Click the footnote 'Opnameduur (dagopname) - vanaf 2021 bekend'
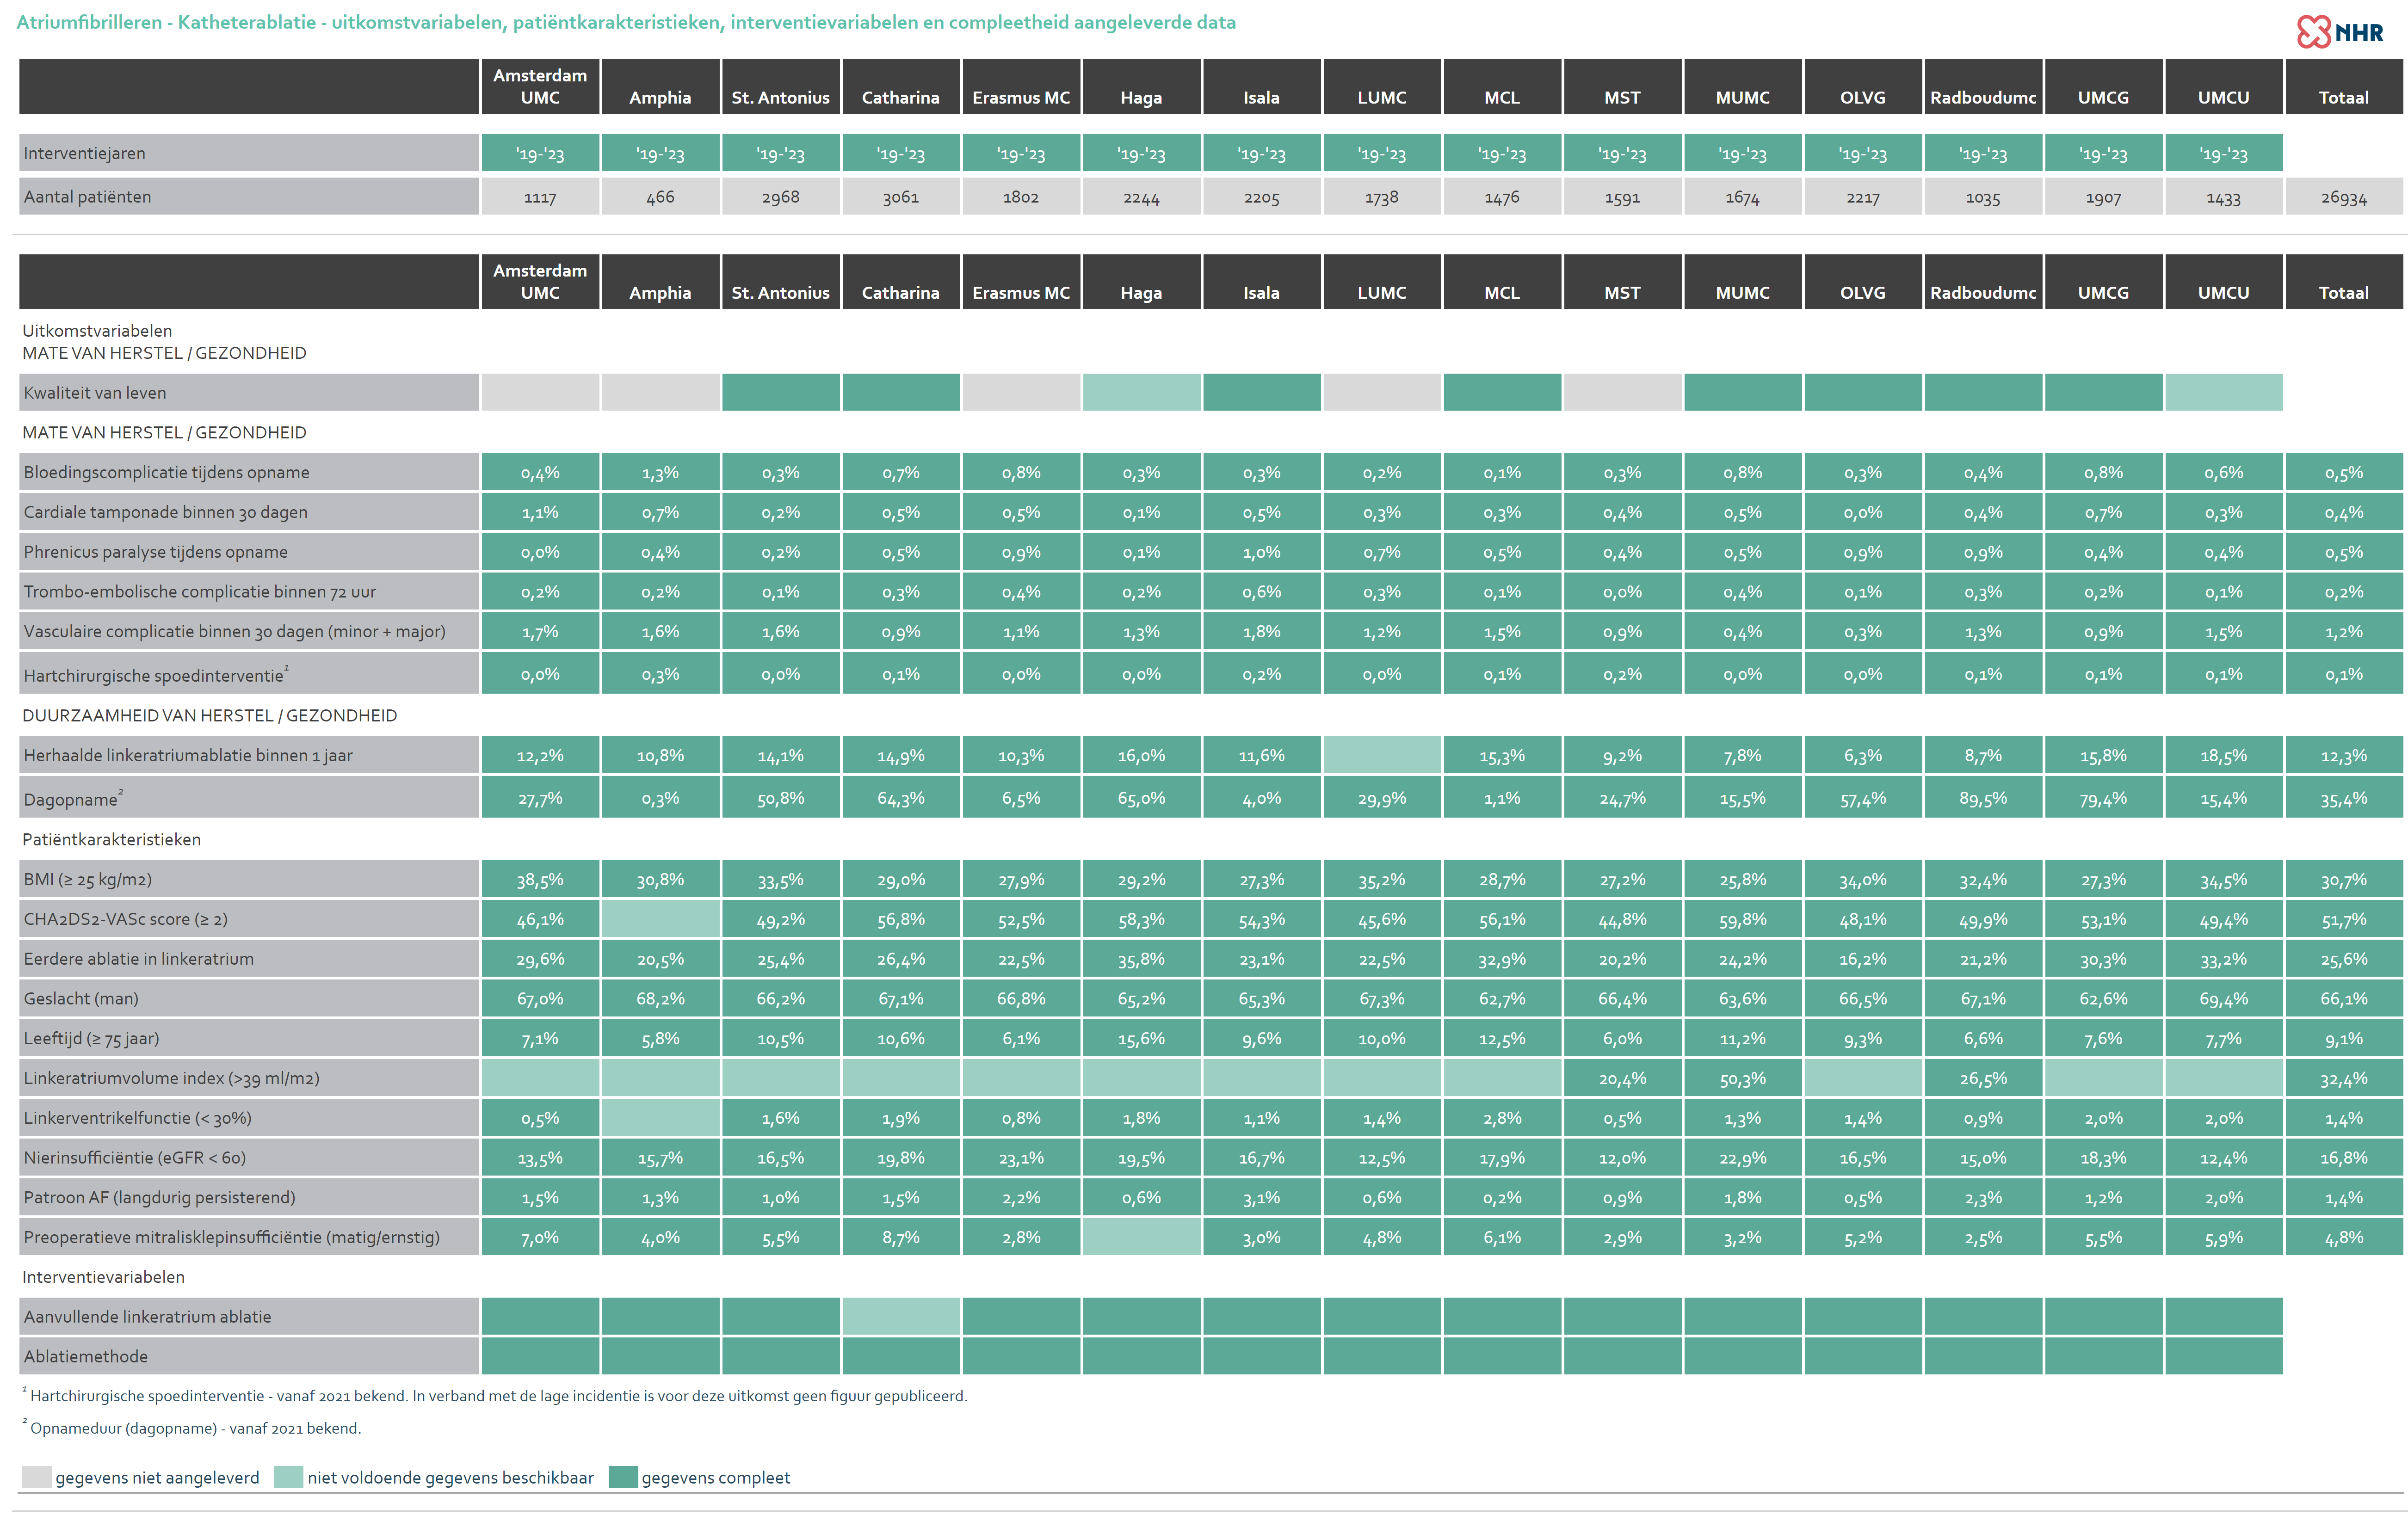2408x1515 pixels. tap(192, 1428)
